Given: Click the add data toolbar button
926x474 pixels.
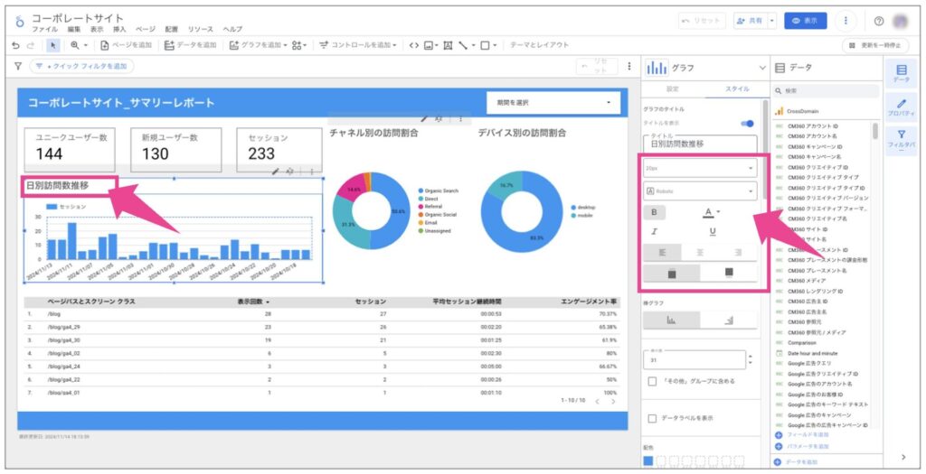Looking at the screenshot, I should 190,45.
